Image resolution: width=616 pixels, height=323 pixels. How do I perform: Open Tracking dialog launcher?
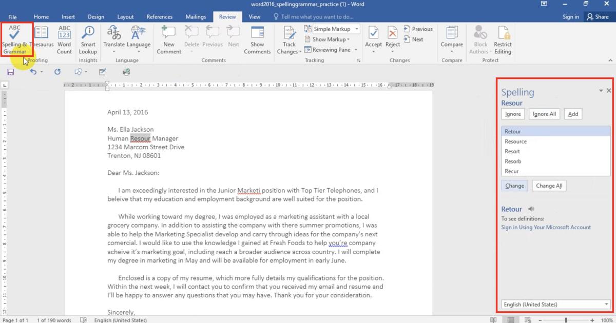pyautogui.click(x=358, y=60)
